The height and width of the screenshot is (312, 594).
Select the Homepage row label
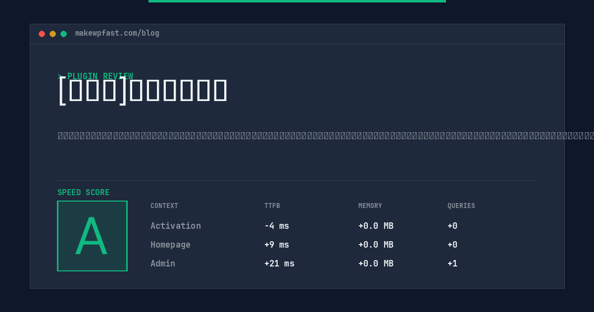click(x=170, y=245)
